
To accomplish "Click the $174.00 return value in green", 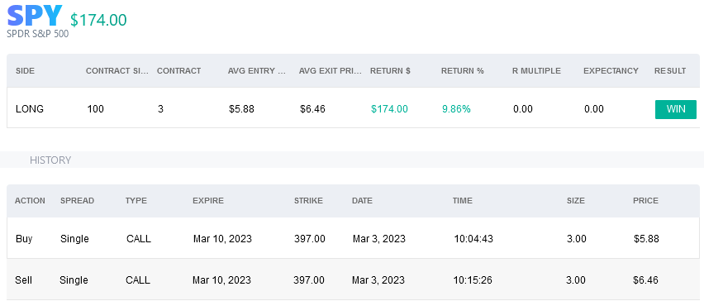I will pyautogui.click(x=389, y=109).
